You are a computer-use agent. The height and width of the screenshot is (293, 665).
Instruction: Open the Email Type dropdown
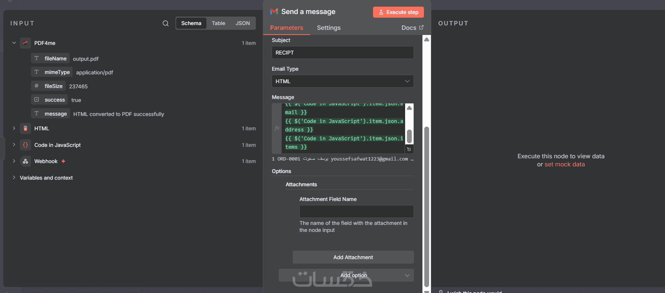(x=342, y=81)
